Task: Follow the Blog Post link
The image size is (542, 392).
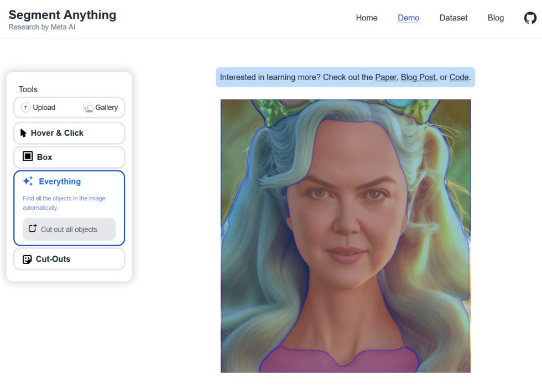Action: coord(418,77)
